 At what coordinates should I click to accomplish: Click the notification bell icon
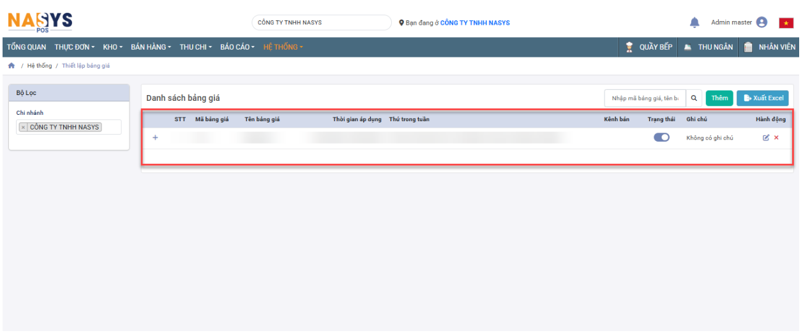[x=694, y=22]
